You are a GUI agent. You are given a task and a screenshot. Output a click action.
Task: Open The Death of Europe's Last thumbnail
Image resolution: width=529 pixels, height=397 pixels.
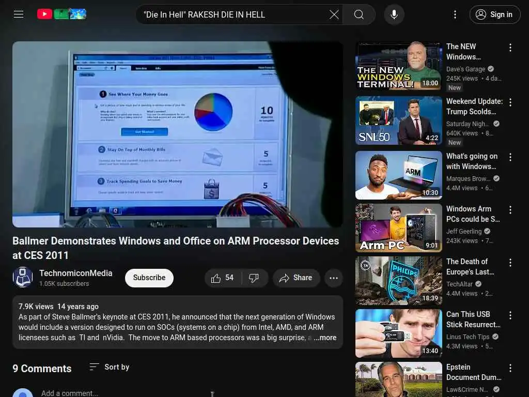pos(399,281)
